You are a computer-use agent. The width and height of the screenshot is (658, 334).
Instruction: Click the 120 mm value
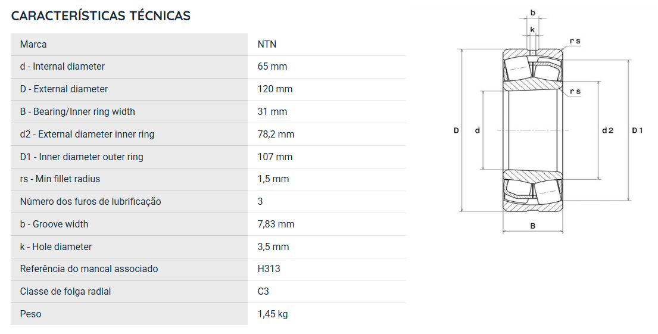pyautogui.click(x=275, y=89)
